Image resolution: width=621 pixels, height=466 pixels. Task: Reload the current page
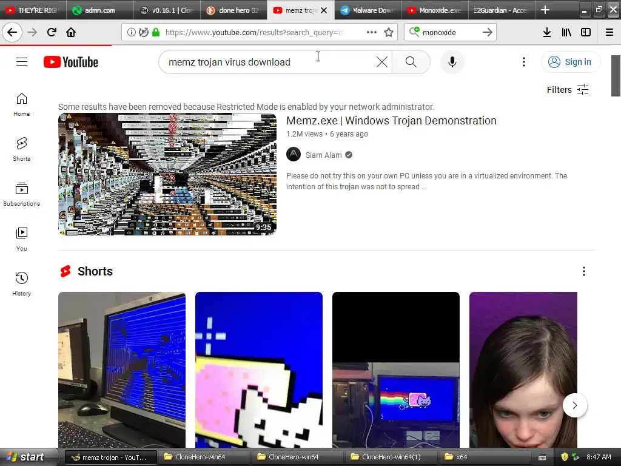(x=52, y=32)
